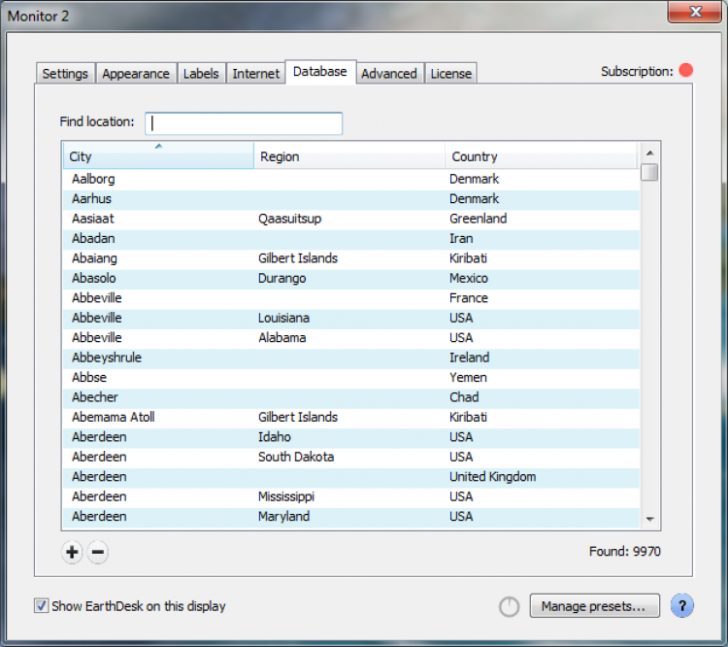This screenshot has height=647, width=728.
Task: Select the Abadan, Iran row
Action: point(351,238)
